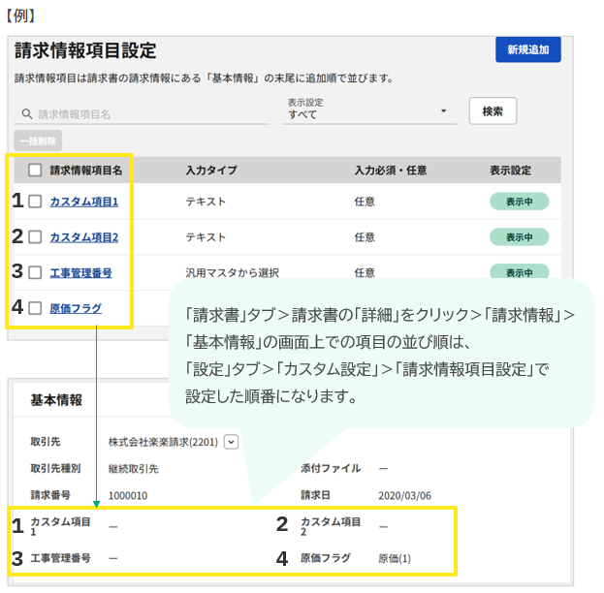Screen dimensions: 604x593
Task: Click the 新規追加 button
Action: click(x=527, y=49)
